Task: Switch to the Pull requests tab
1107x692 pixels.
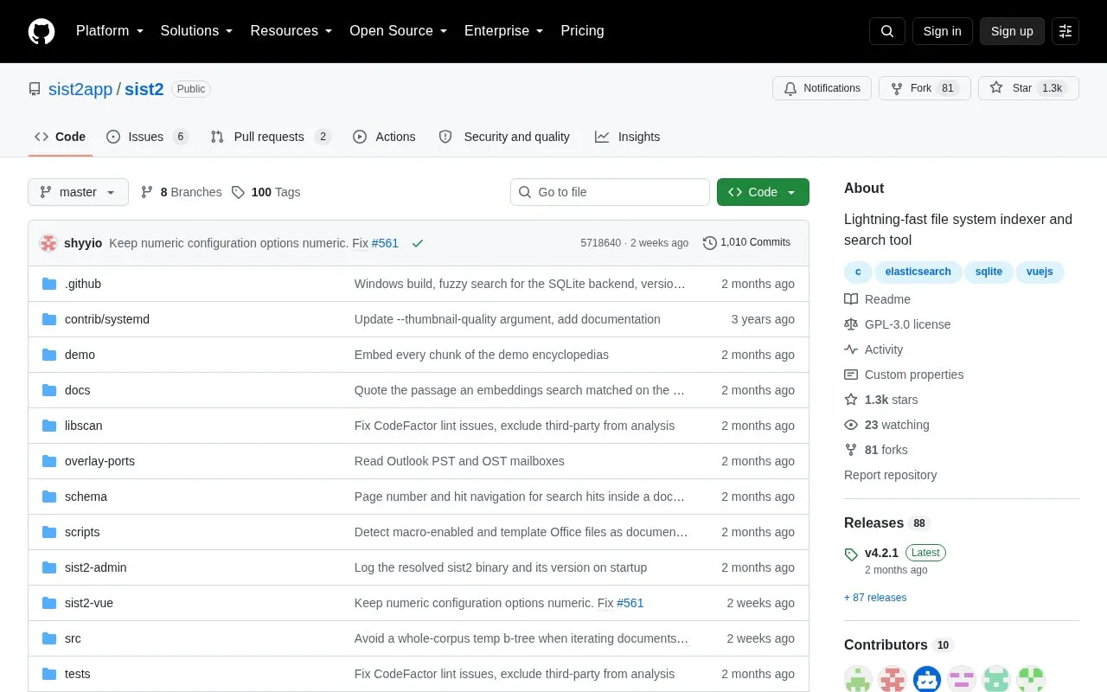Action: [271, 137]
